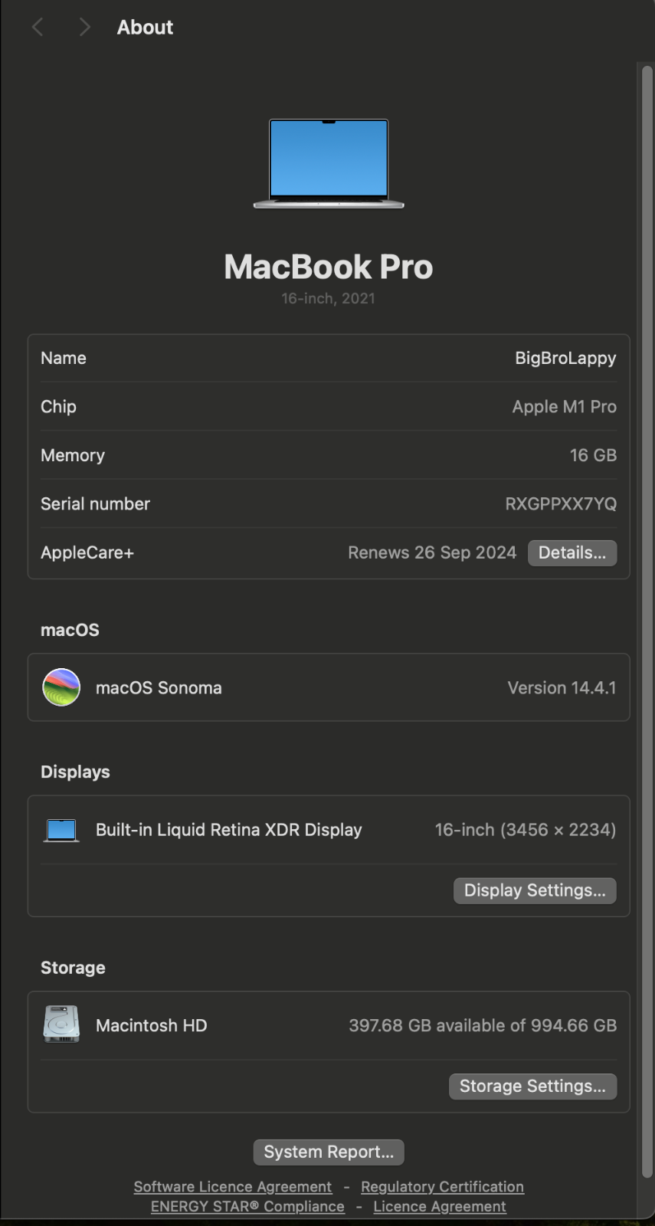Click the MacBook Pro laptop illustration
Screen dimensions: 655x1226
[x=329, y=163]
